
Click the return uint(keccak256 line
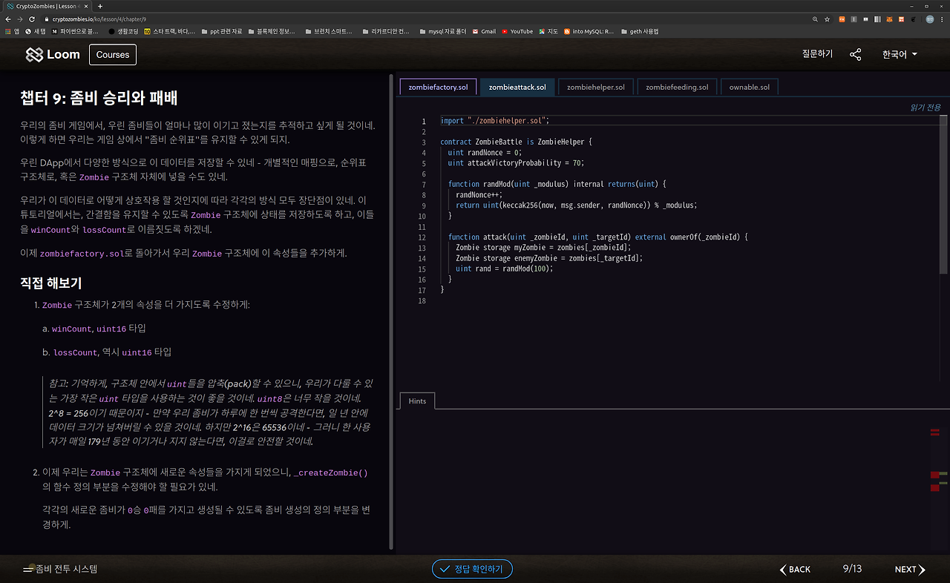tap(577, 205)
